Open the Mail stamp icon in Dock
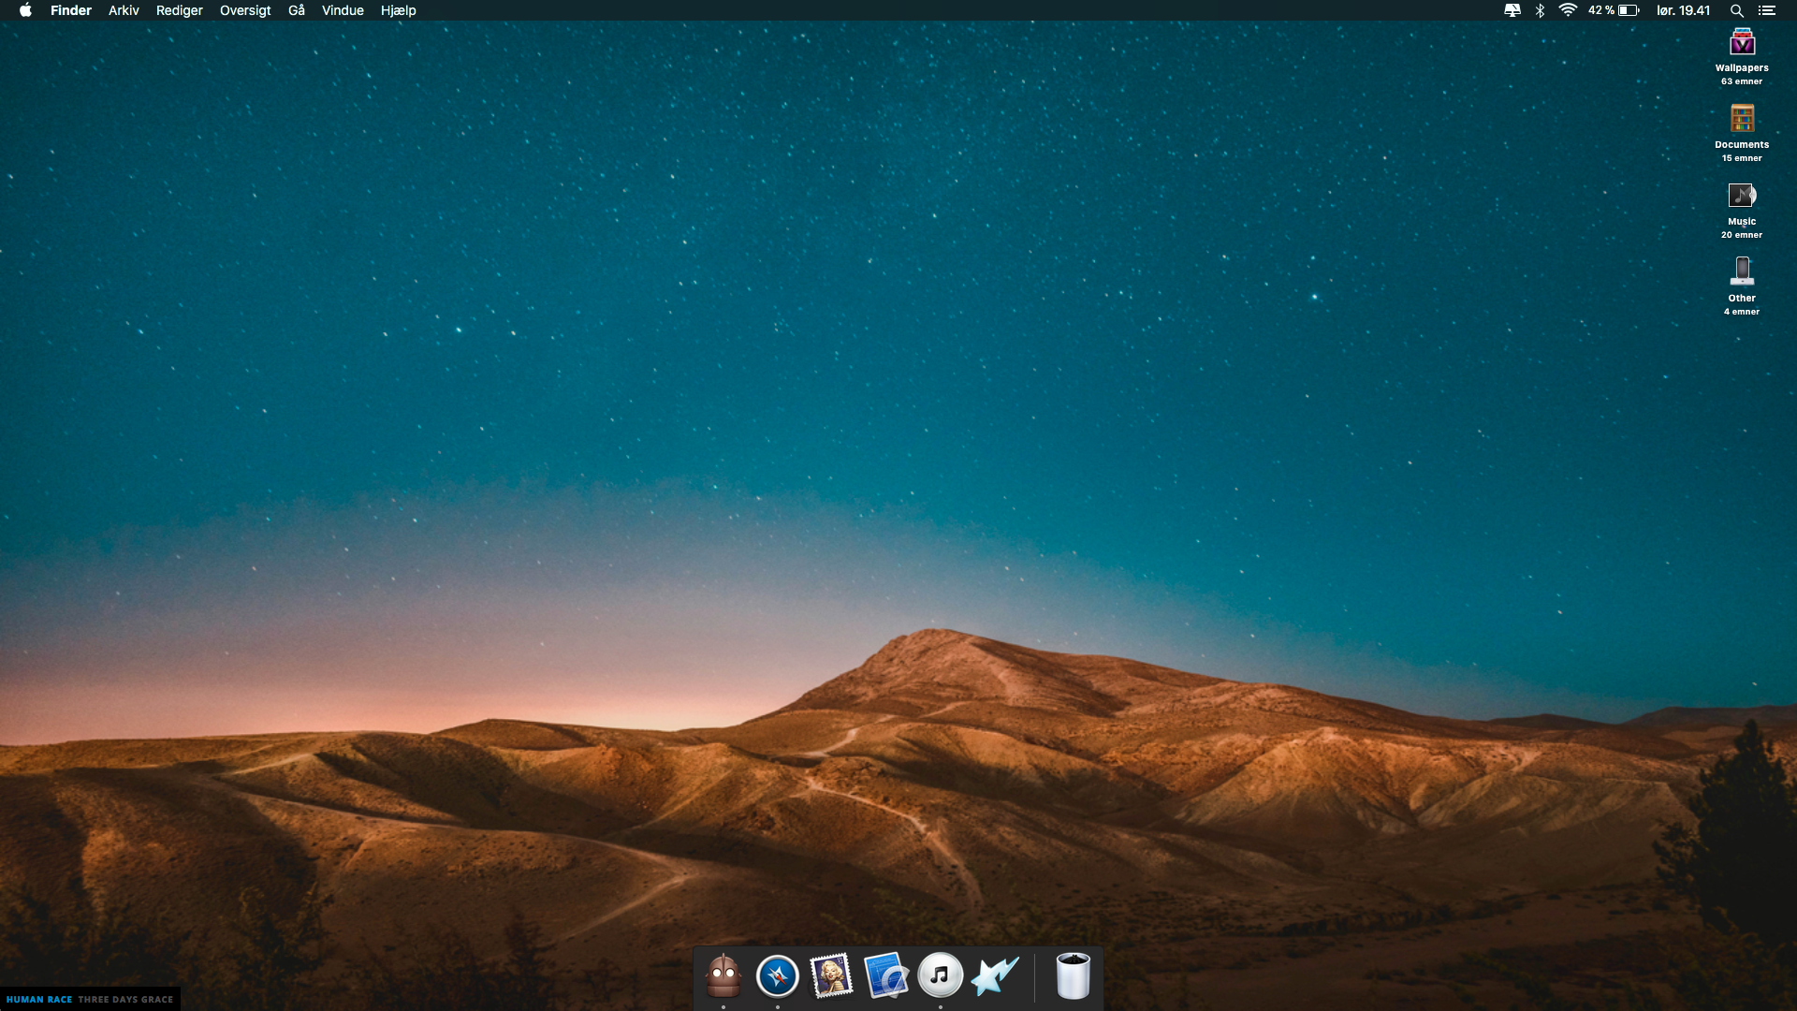Image resolution: width=1797 pixels, height=1011 pixels. (x=831, y=976)
